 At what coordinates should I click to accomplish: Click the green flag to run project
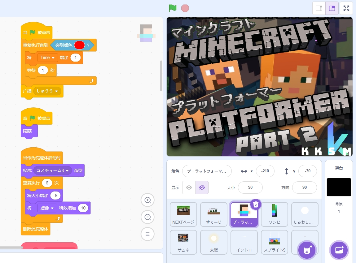[x=173, y=8]
